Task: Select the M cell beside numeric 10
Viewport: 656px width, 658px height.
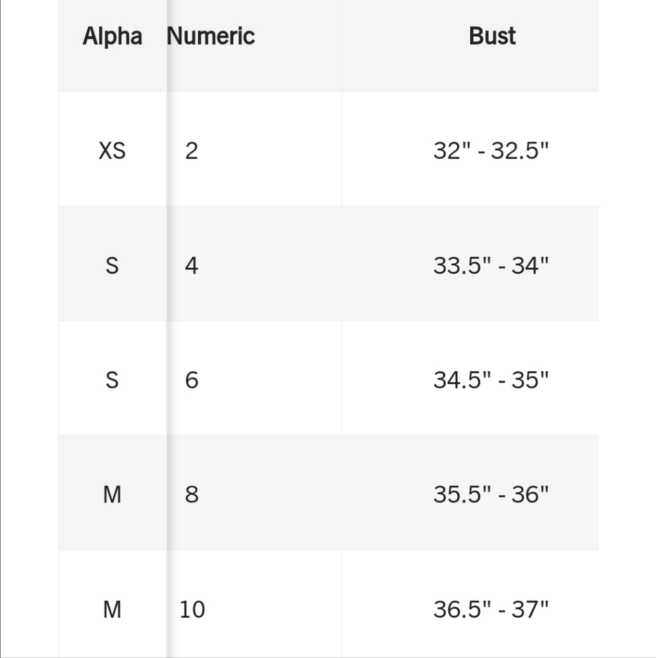Action: [x=112, y=609]
